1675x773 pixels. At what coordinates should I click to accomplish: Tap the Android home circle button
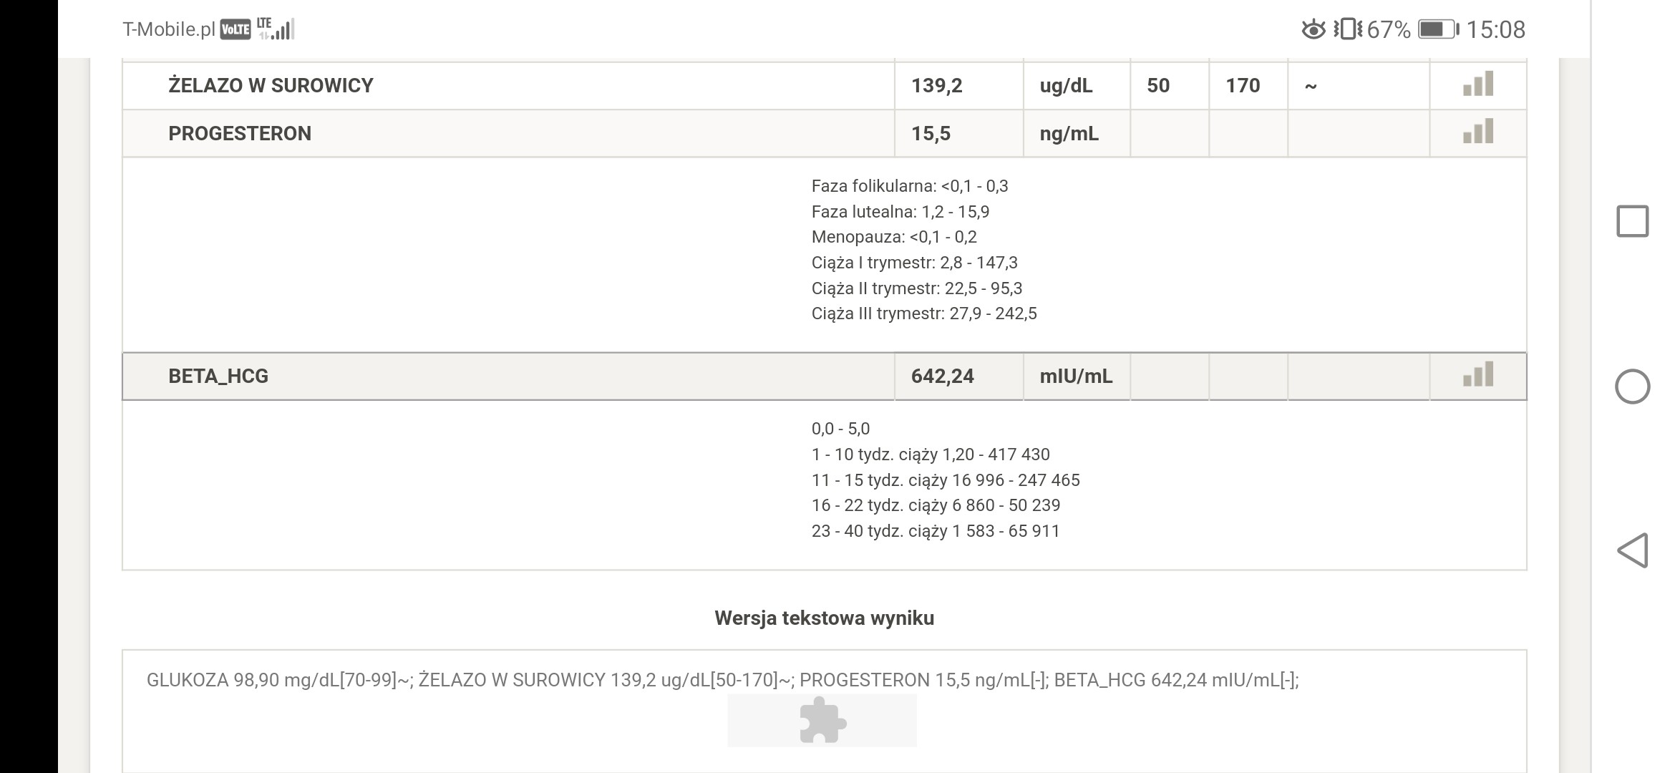1632,386
